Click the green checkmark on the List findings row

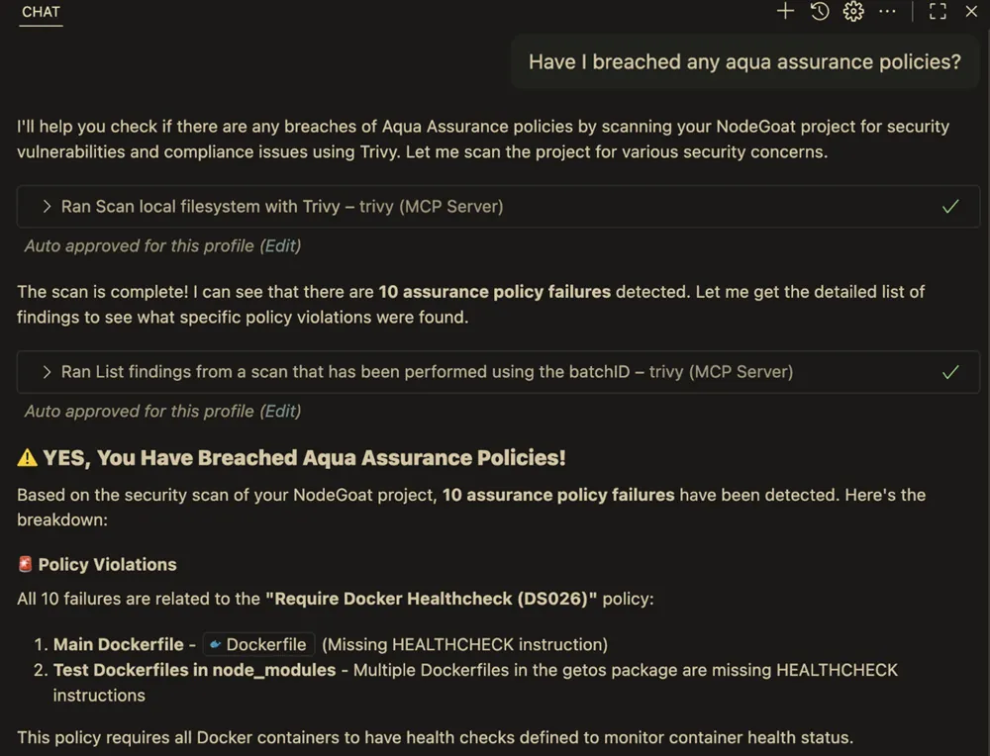point(950,372)
